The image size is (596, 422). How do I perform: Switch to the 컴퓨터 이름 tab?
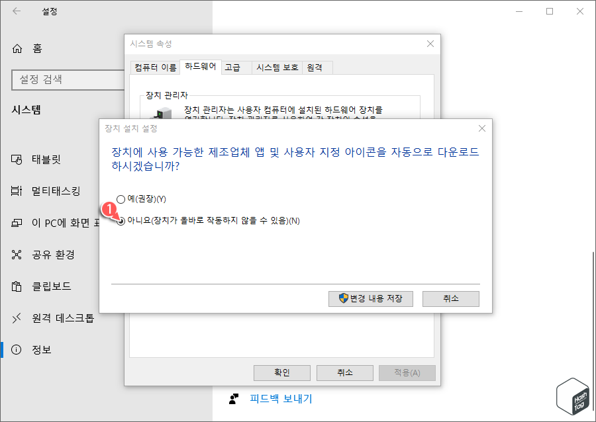pos(155,67)
